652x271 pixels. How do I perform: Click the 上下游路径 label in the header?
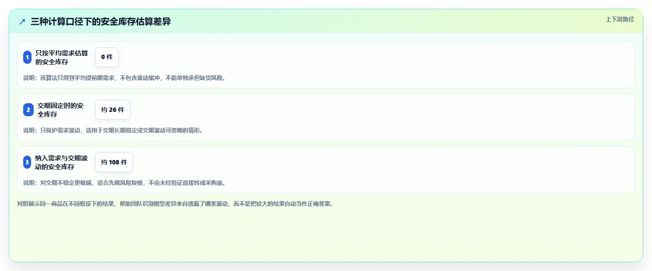tap(620, 19)
